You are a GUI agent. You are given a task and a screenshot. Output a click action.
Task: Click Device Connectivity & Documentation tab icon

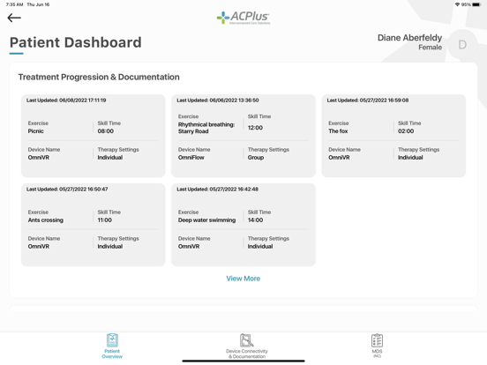point(247,340)
